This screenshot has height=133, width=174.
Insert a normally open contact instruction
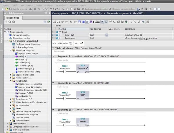pyautogui.click(x=55, y=43)
